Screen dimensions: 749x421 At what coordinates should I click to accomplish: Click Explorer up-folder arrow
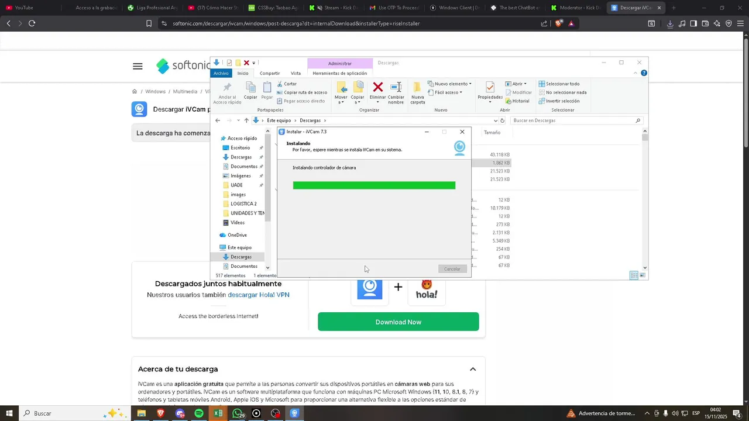246,120
